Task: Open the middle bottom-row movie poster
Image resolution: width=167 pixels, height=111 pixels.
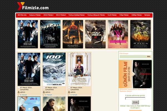Action: pyautogui.click(x=54, y=104)
